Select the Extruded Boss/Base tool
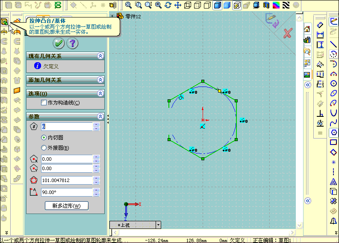This screenshot has height=243, width=339. pos(4,22)
